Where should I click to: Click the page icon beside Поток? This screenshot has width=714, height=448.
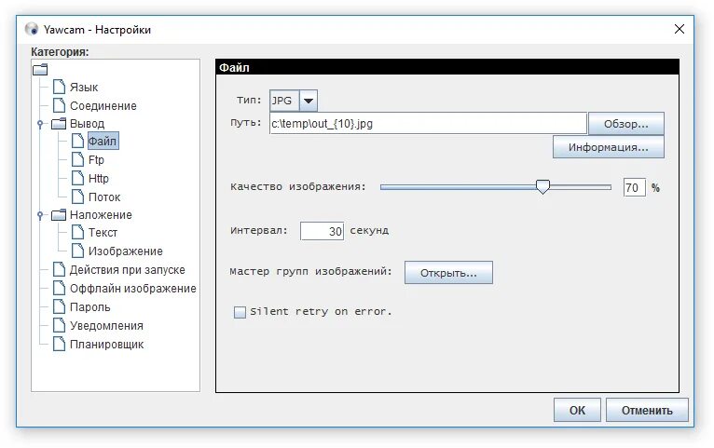click(78, 197)
